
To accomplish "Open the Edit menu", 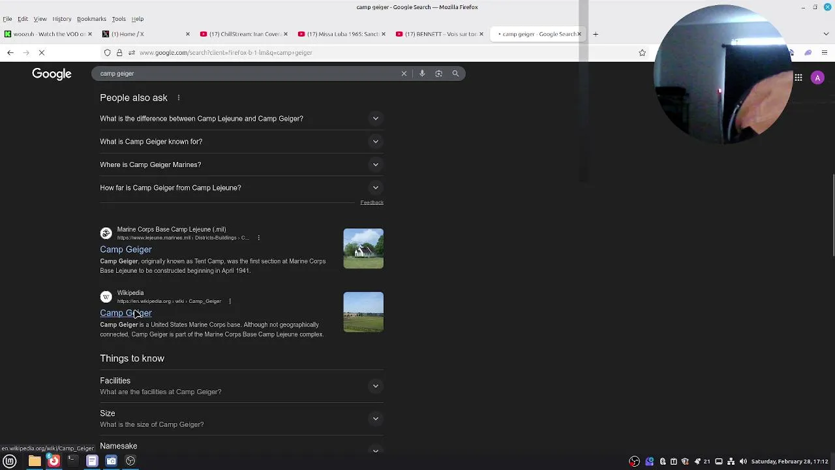I will point(23,19).
